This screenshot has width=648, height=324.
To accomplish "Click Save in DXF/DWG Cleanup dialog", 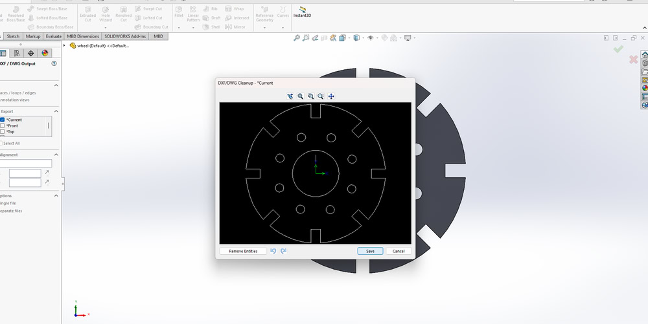I will click(370, 251).
